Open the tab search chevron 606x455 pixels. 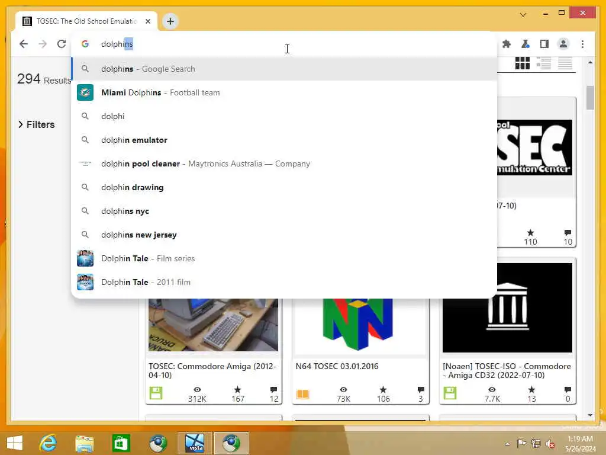(523, 15)
